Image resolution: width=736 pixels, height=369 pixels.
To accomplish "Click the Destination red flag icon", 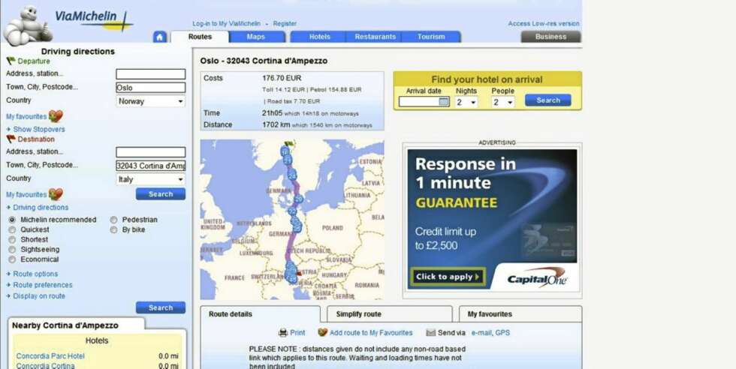I will pyautogui.click(x=11, y=139).
